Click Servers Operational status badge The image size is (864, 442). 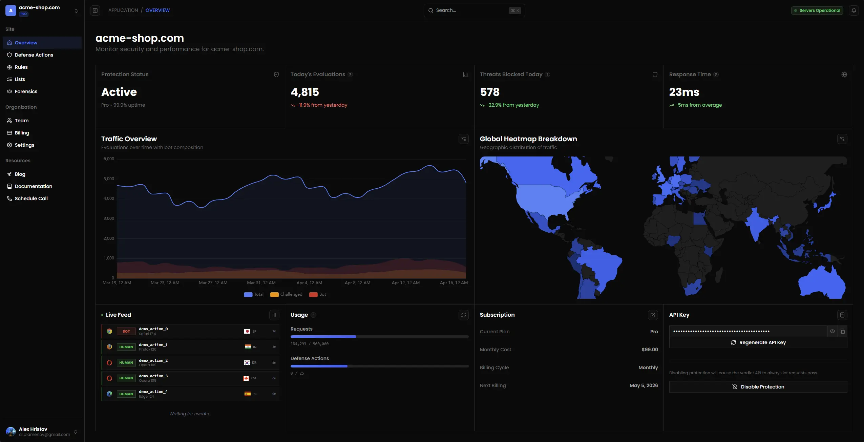tap(817, 10)
